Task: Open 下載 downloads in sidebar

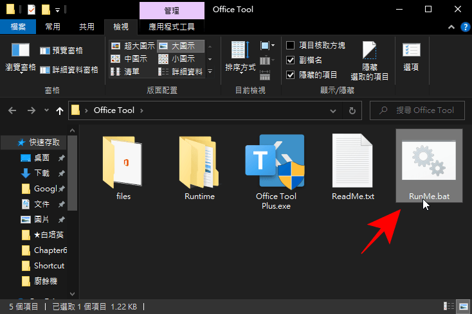Action: point(42,173)
